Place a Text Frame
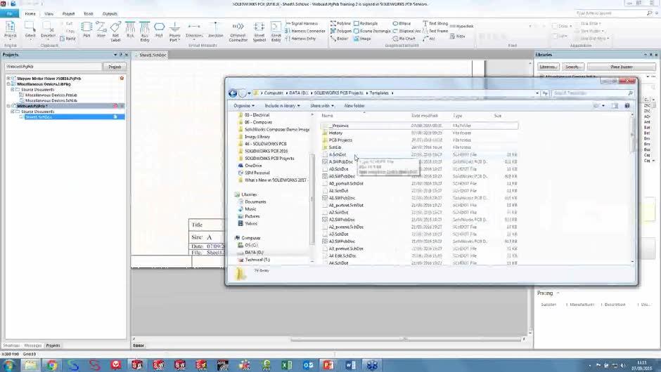This screenshot has height=372, width=661. [x=435, y=31]
